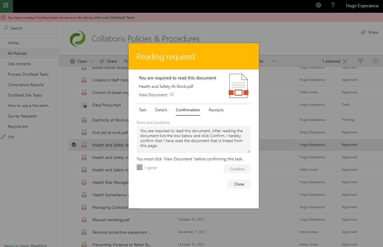Click the Search box in sidebar
Image resolution: width=383 pixels, height=247 pixels.
16,28
